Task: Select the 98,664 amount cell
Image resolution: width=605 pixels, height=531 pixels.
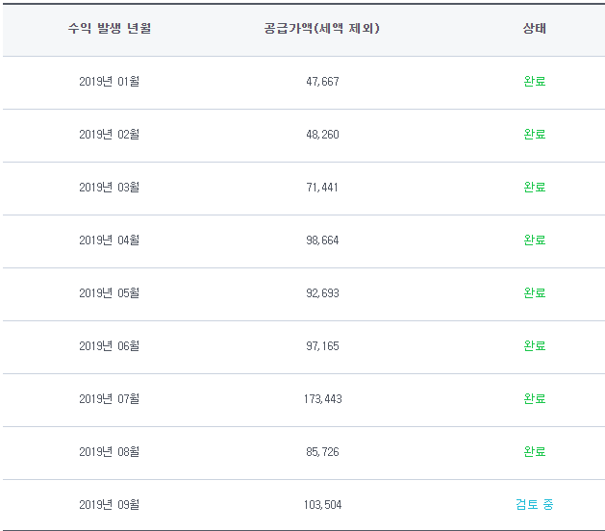Action: tap(322, 240)
